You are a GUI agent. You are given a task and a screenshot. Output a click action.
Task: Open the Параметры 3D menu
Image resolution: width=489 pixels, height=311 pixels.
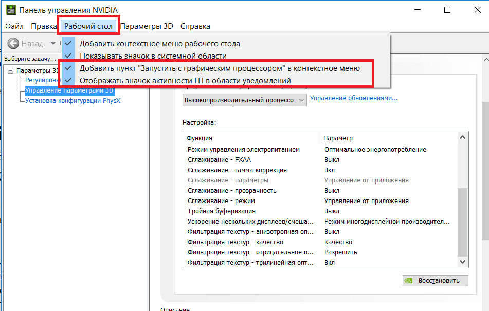pyautogui.click(x=147, y=26)
